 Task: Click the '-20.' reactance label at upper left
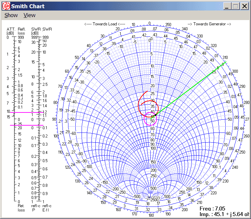point(97,62)
